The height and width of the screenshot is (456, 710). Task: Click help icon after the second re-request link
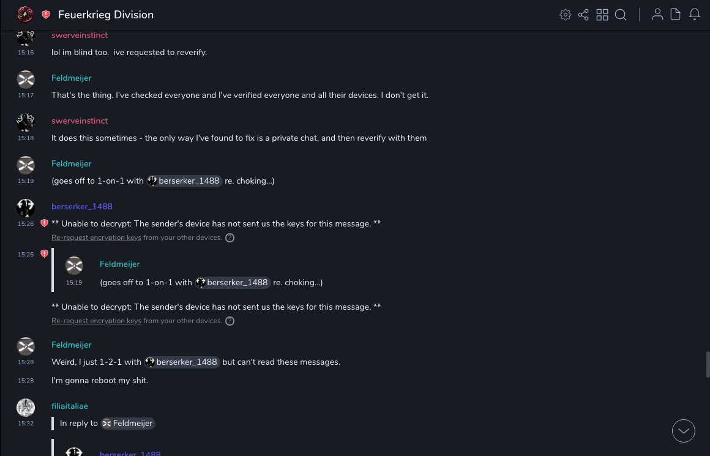pyautogui.click(x=230, y=321)
